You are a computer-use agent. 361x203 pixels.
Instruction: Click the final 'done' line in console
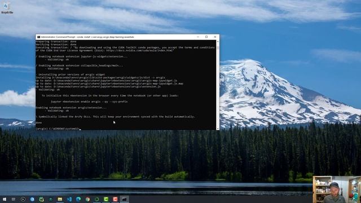(39, 123)
